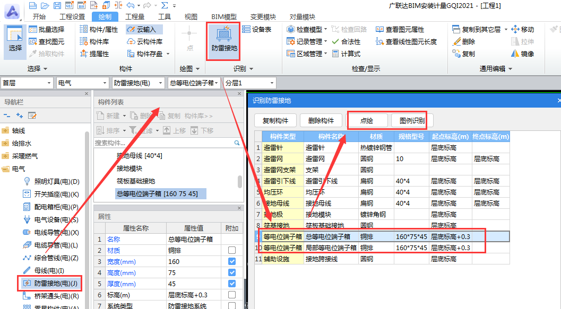This screenshot has height=309, width=561.
Task: Switch to the 开始 ribbon tab
Action: (x=39, y=17)
